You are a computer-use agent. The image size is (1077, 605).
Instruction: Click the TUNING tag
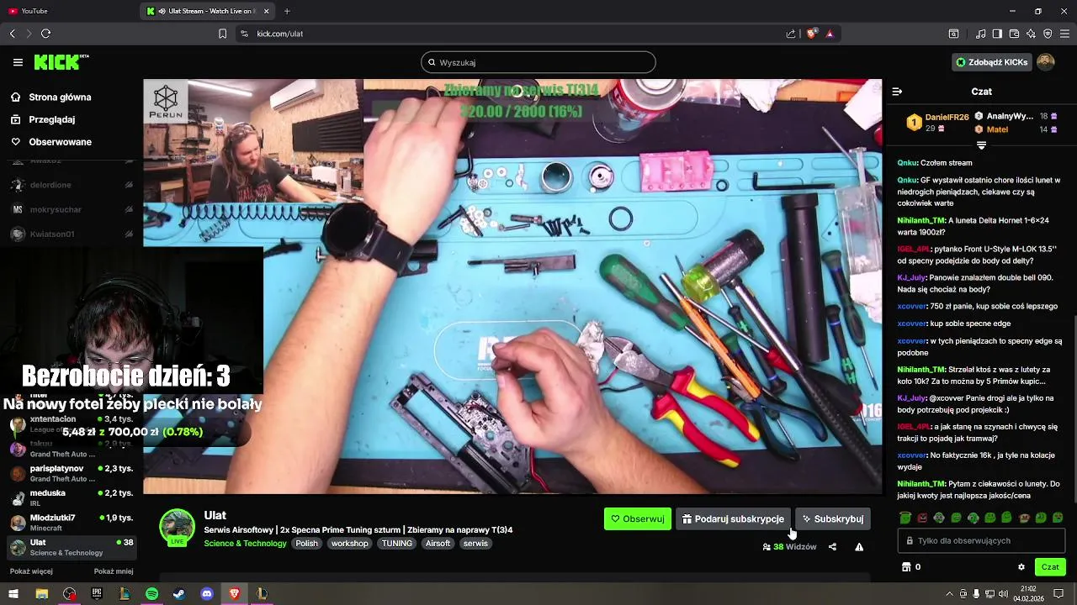397,544
